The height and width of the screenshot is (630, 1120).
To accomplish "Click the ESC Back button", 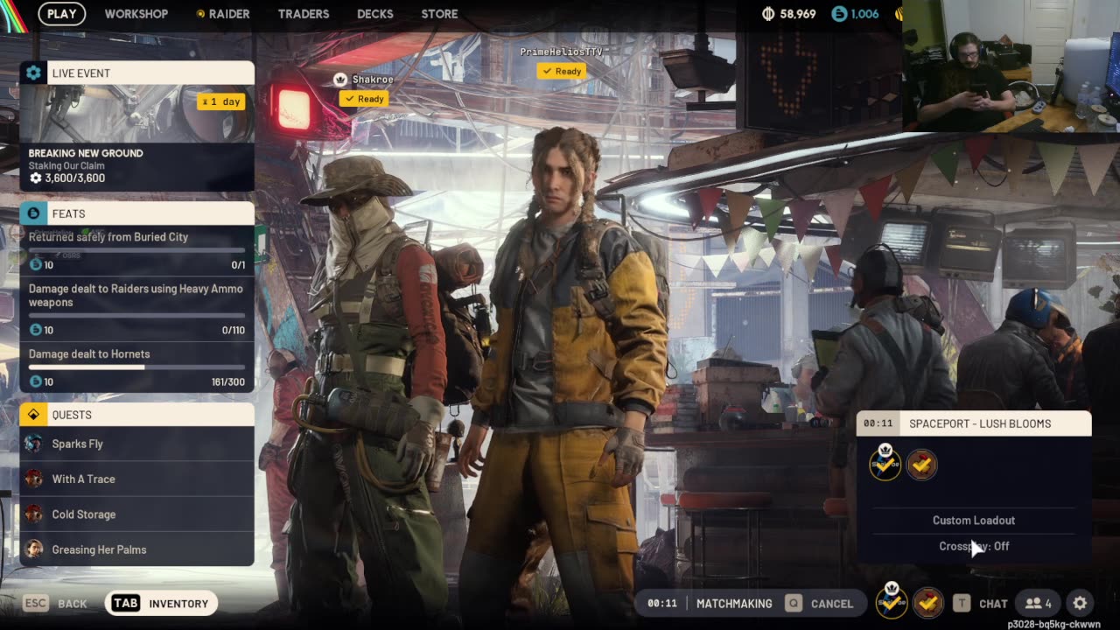I will [54, 604].
